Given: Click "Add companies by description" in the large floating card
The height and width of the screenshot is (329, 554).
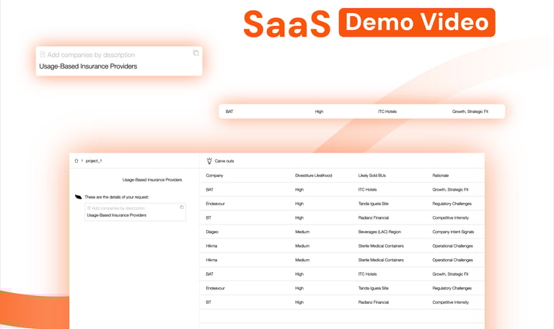Looking at the screenshot, I should pyautogui.click(x=91, y=55).
